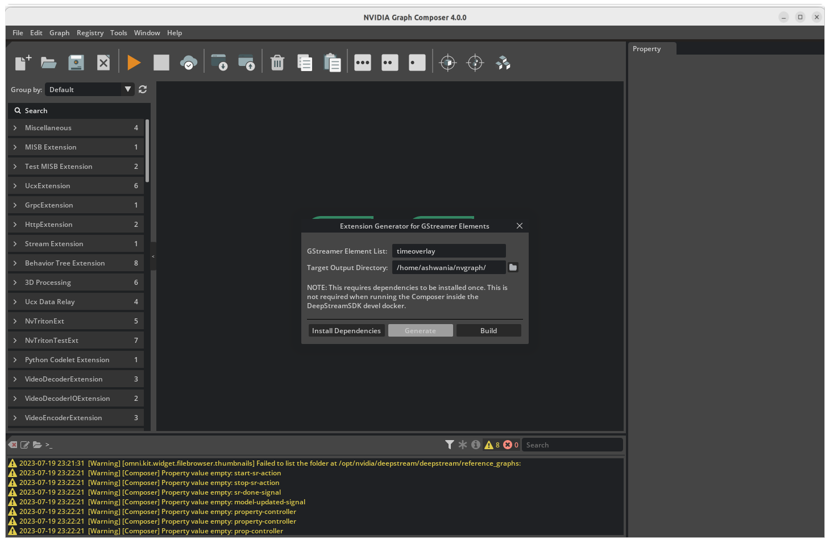Expand the MISB Extension group
830x543 pixels.
(x=76, y=147)
